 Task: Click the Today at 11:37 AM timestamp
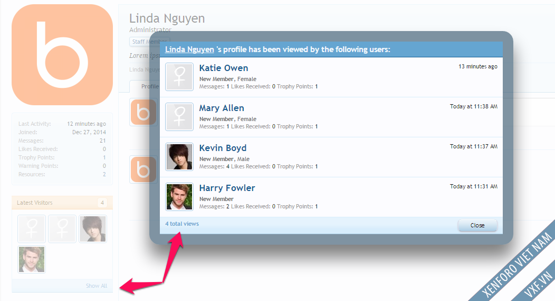click(474, 146)
